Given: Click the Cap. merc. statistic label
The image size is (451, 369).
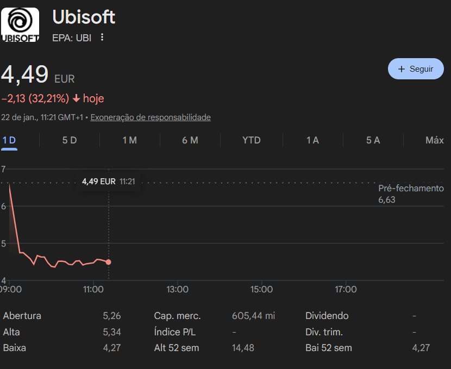Looking at the screenshot, I should 177,316.
